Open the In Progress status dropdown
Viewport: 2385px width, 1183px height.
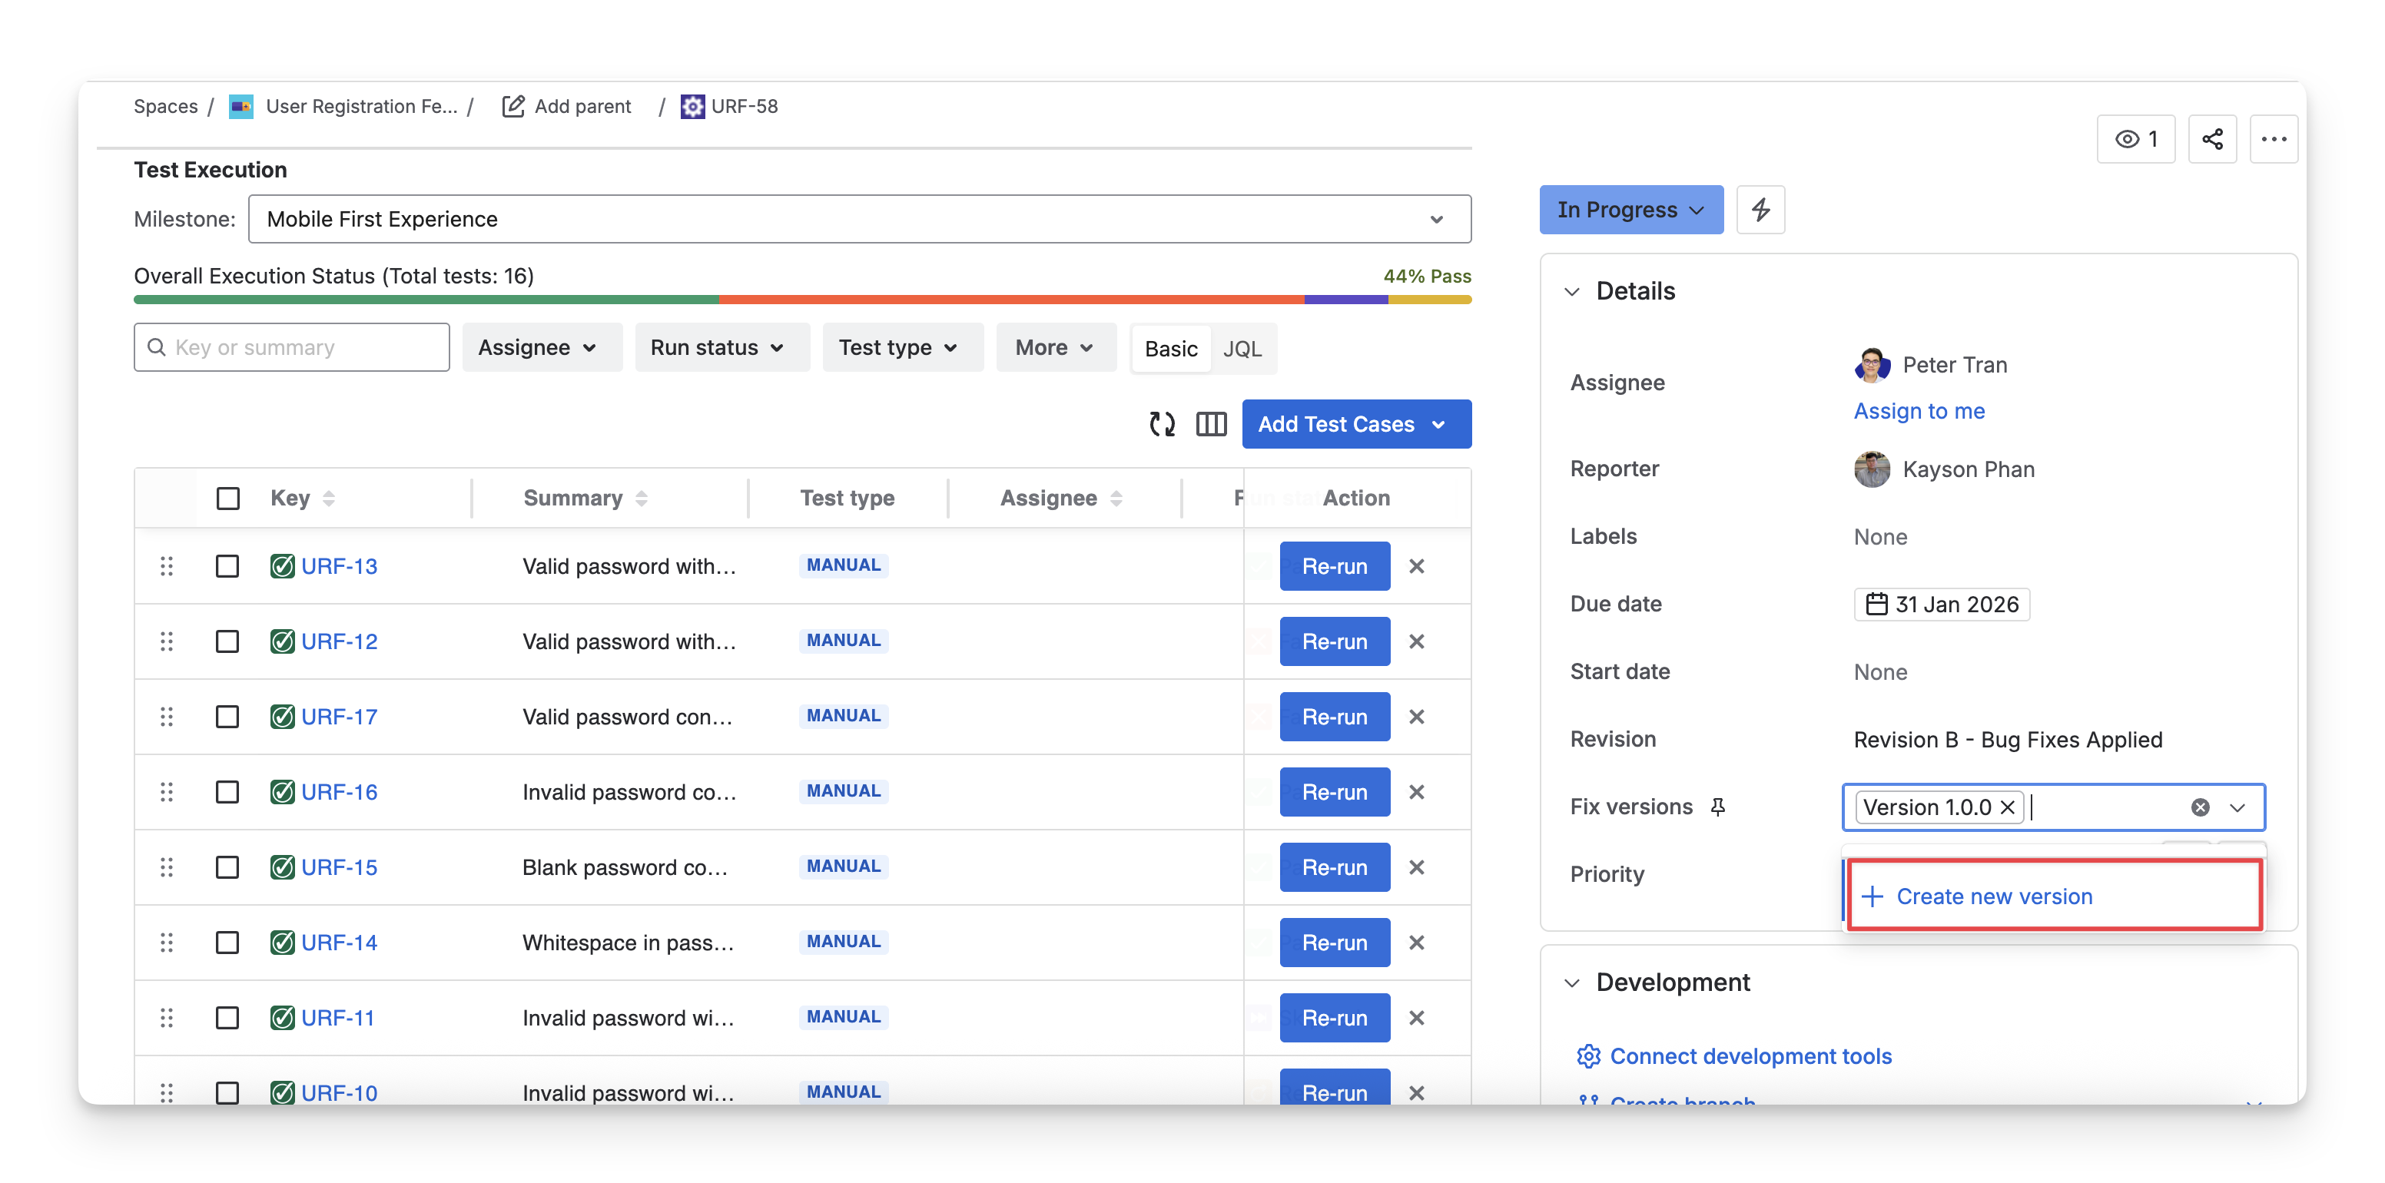tap(1630, 209)
